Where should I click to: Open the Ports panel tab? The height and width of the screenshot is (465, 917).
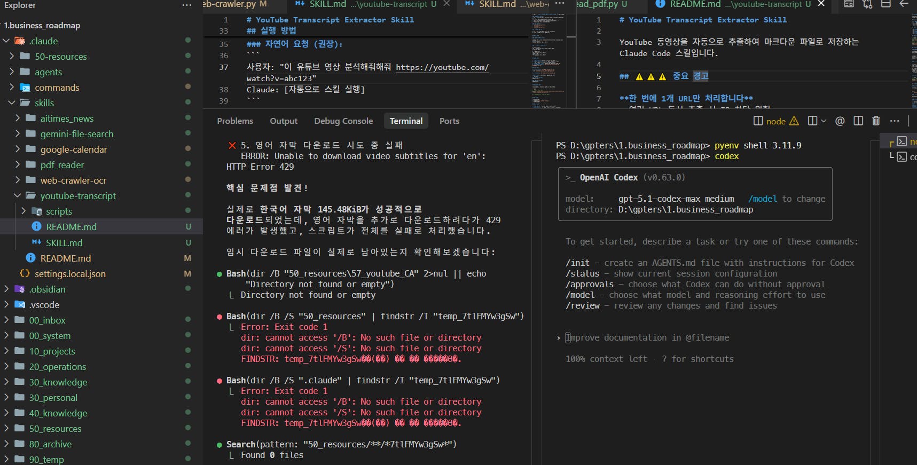coord(449,121)
